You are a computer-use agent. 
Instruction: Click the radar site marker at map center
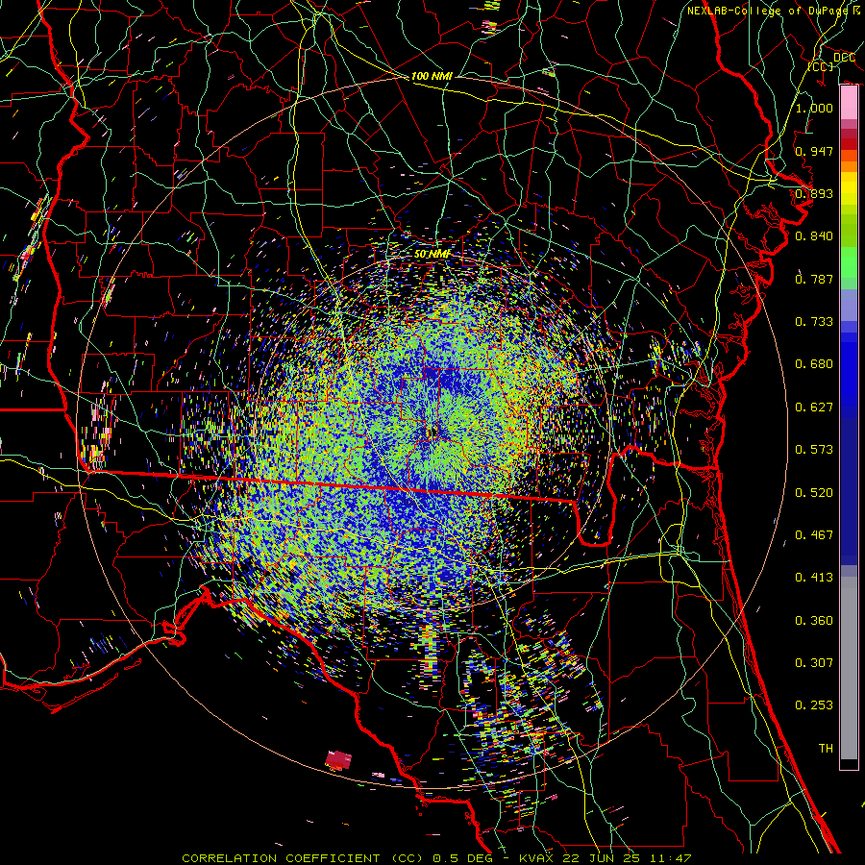432,432
